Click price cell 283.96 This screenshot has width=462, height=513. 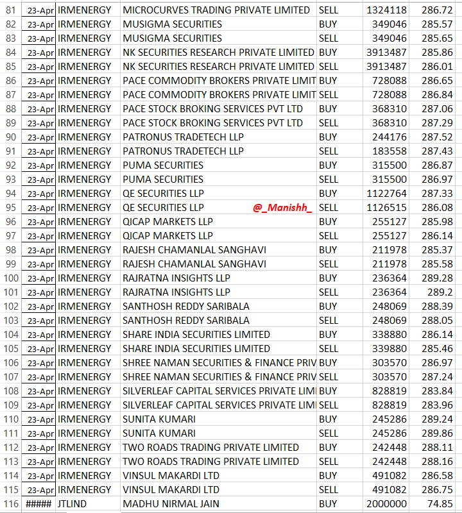432,405
